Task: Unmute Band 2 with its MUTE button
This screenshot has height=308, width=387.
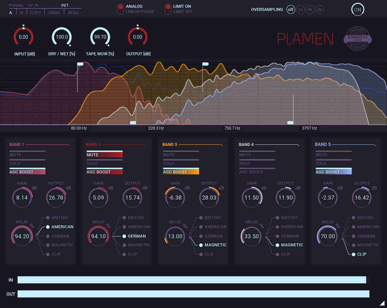Action: 104,154
